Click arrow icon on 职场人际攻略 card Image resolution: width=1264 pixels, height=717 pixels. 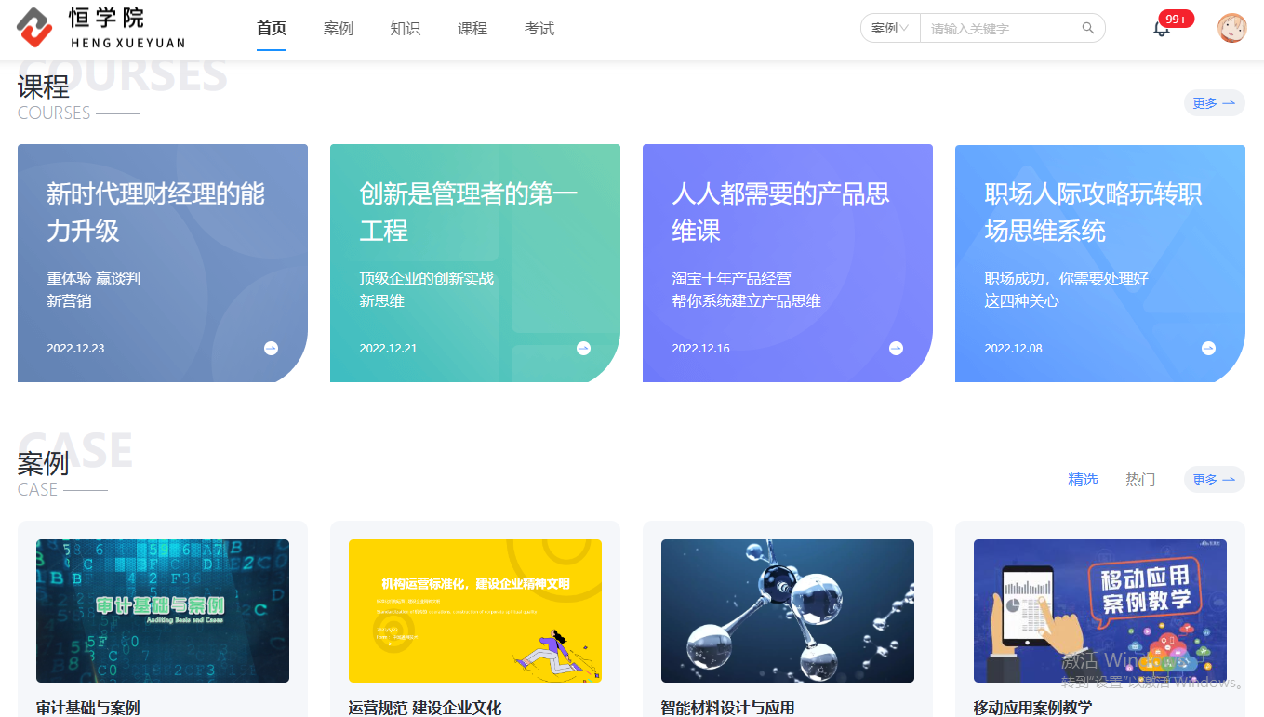pos(1208,348)
